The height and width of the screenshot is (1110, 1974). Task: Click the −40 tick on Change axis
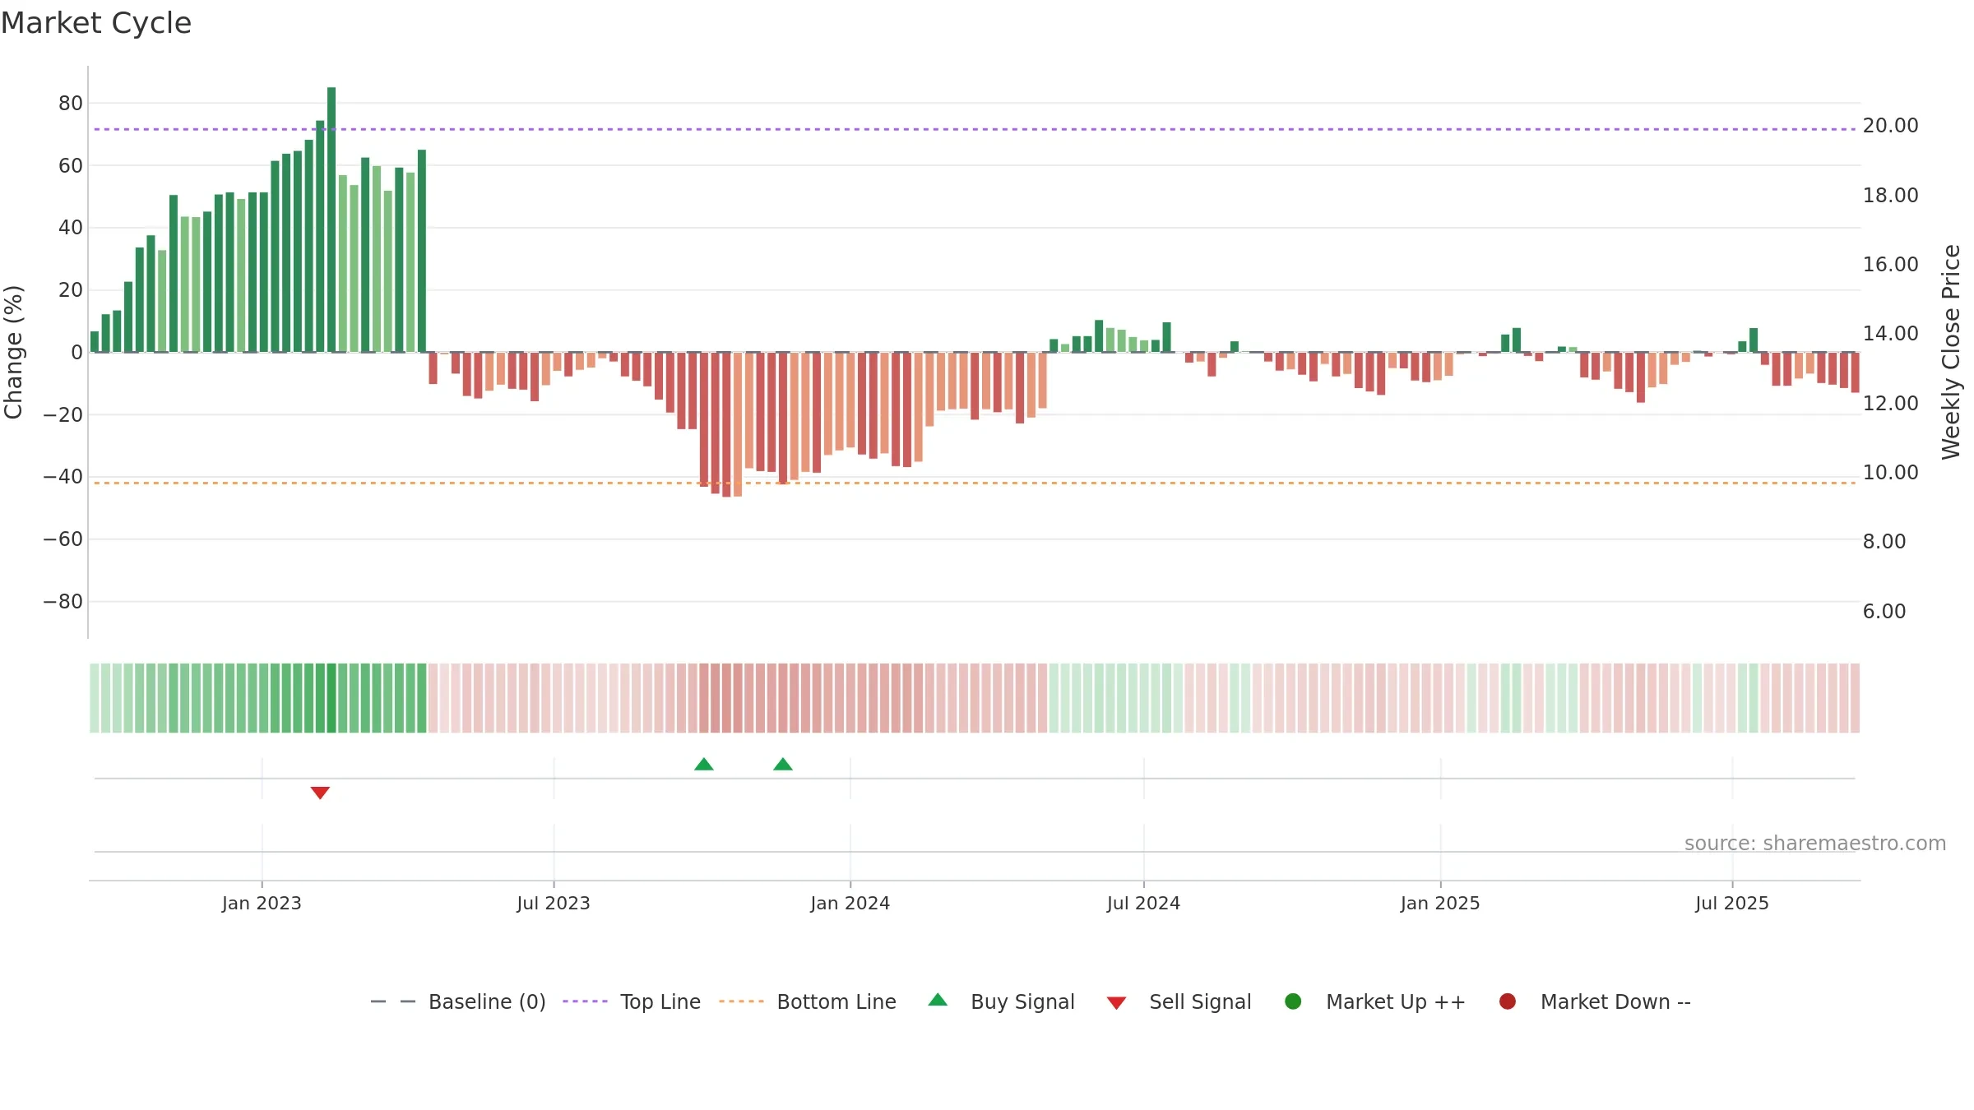(x=63, y=476)
